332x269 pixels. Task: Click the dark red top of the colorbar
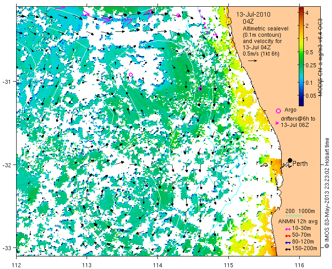click(301, 9)
